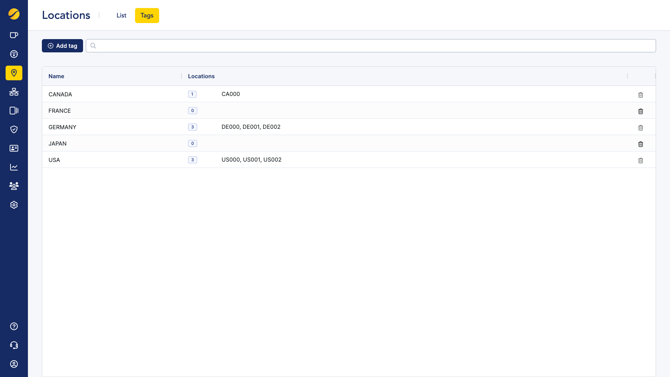Open the credentials ID badge icon
The image size is (670, 377).
14,148
